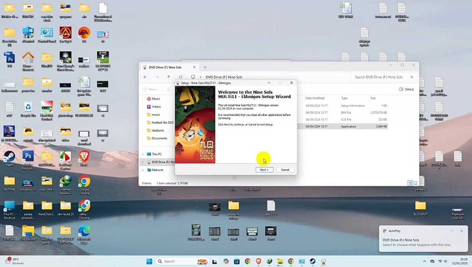Viewport: 472px width, 267px height.
Task: Select Control Panel desktop icon
Action: 47,35
